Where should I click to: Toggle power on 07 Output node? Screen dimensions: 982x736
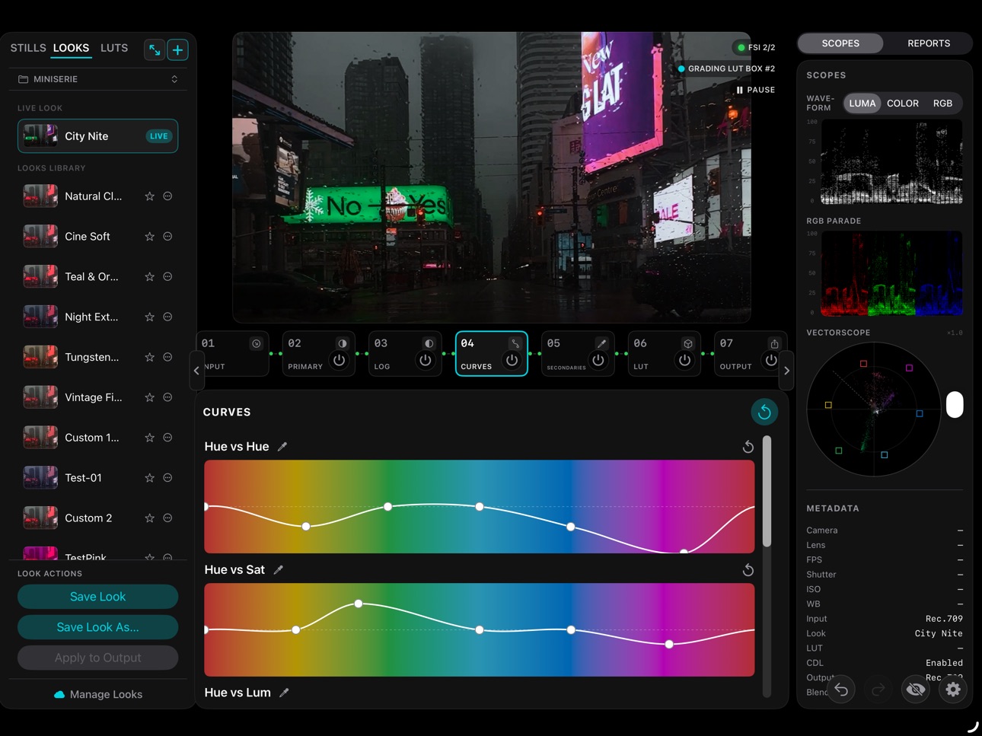pyautogui.click(x=771, y=360)
